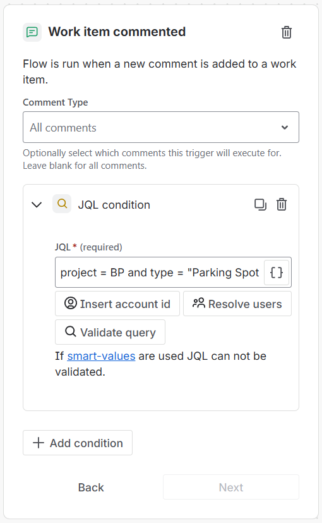Click Validate query button
Viewport: 322px width, 523px height.
(x=110, y=332)
